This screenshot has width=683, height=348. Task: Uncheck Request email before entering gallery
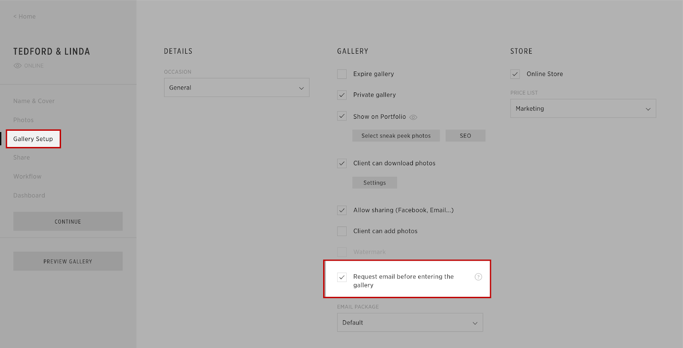click(x=342, y=277)
